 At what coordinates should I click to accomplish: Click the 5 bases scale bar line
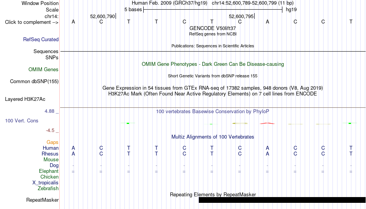213,10
